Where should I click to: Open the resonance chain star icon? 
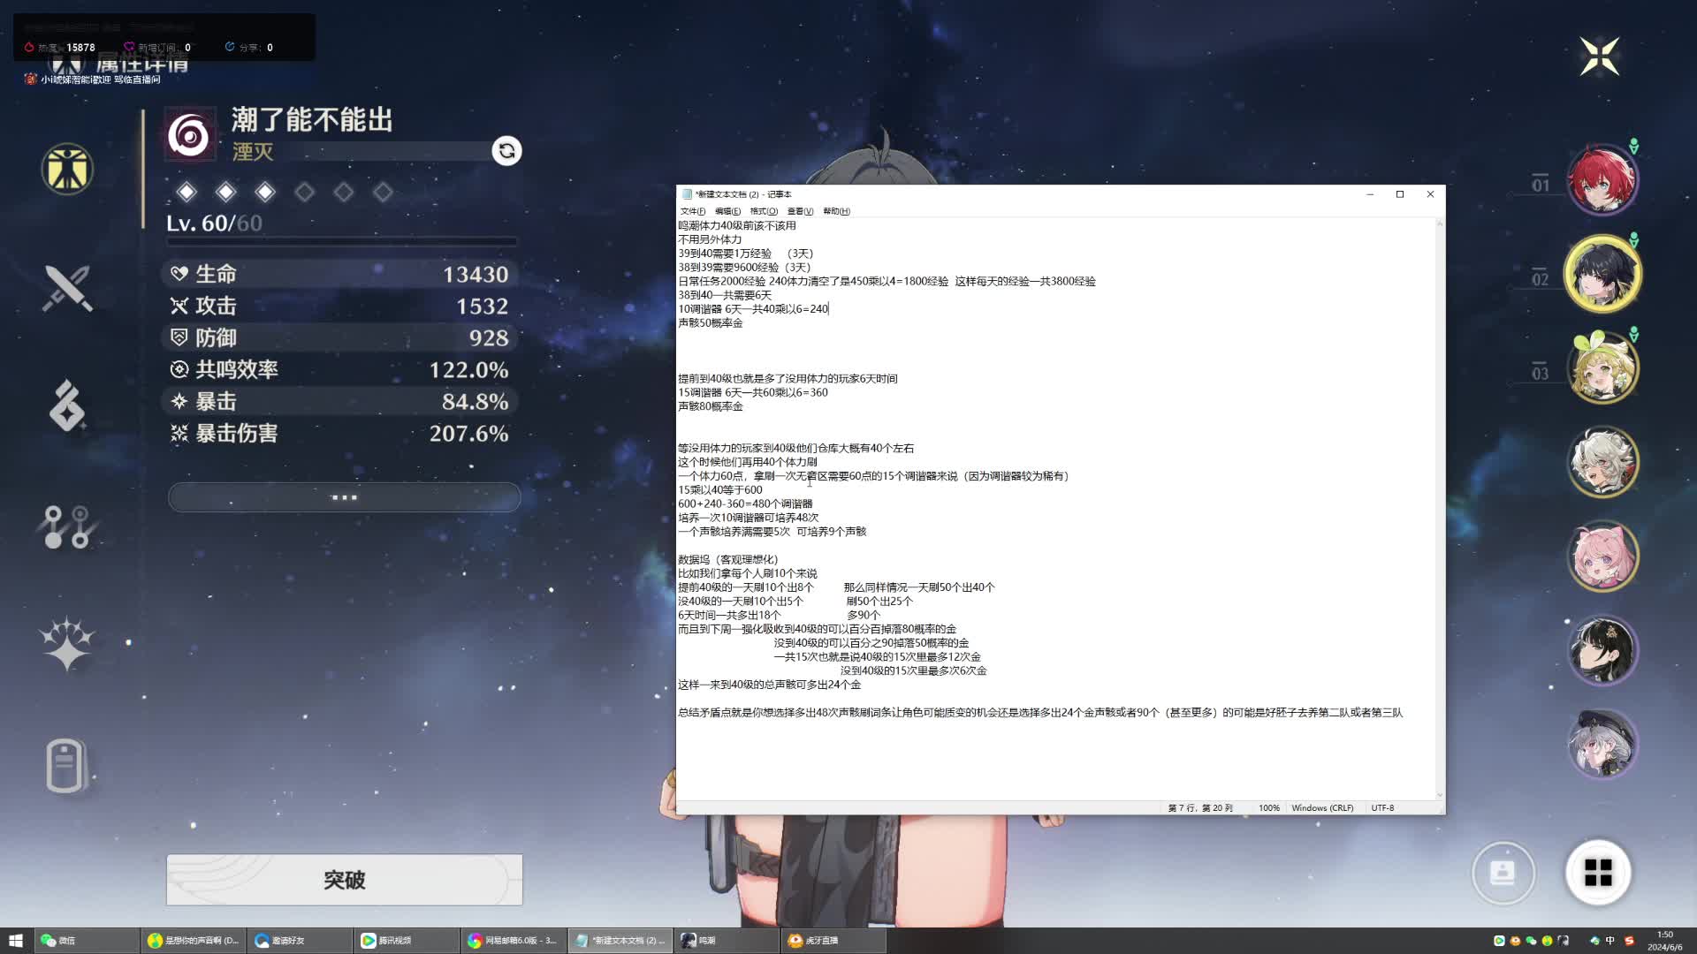(67, 644)
